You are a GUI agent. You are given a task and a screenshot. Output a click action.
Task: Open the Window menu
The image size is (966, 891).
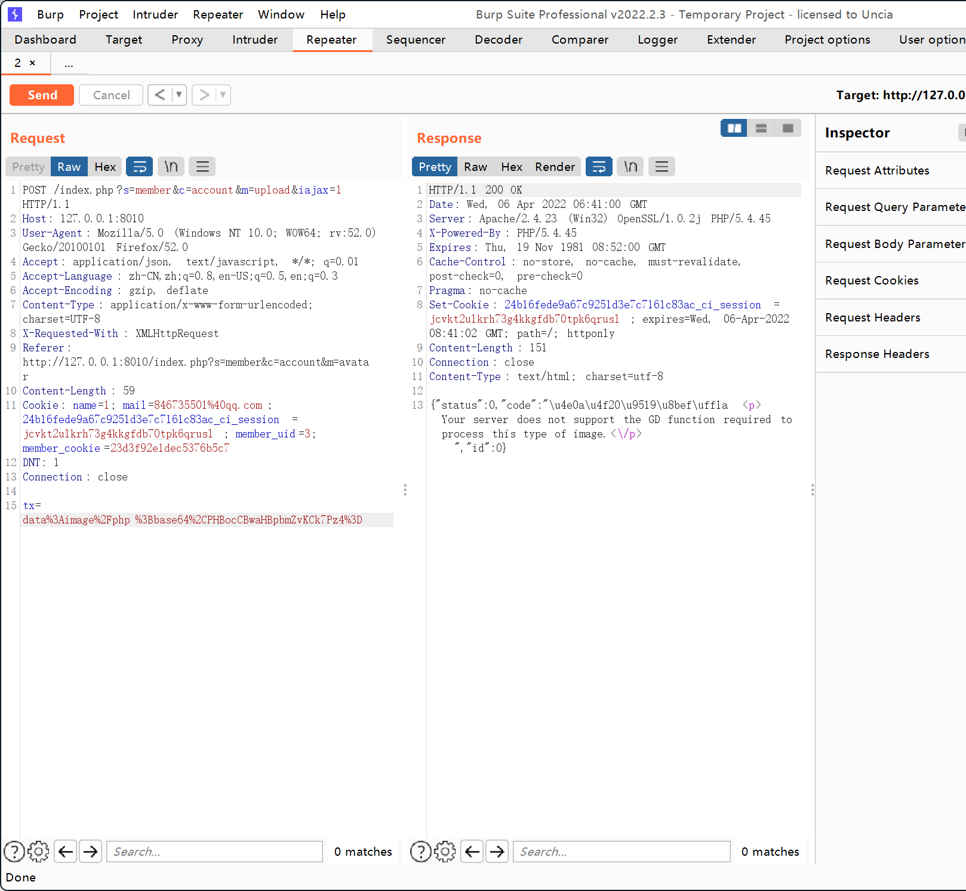pos(281,14)
